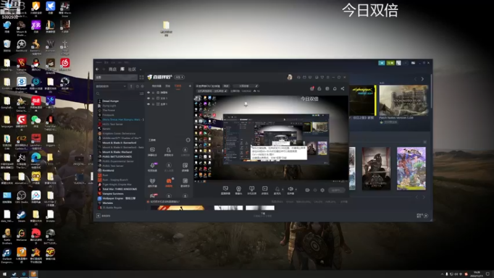Open the streaming app user avatar
This screenshot has width=494, height=278.
290,77
